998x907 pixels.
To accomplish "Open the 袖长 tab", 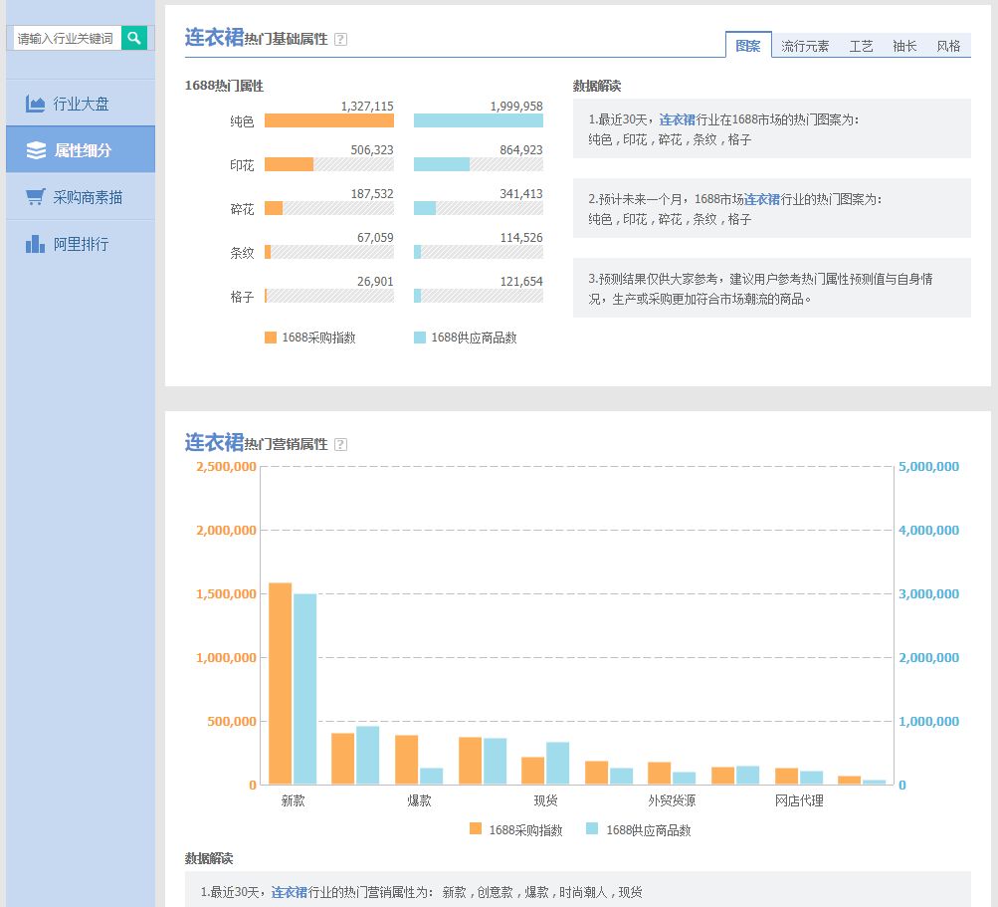I will 903,46.
